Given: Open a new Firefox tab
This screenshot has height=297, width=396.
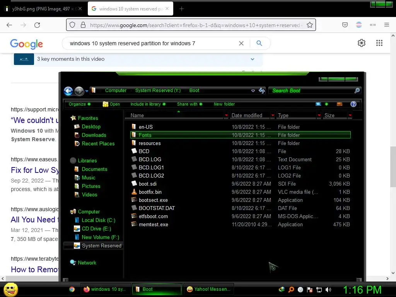Looking at the screenshot, I should point(182,9).
